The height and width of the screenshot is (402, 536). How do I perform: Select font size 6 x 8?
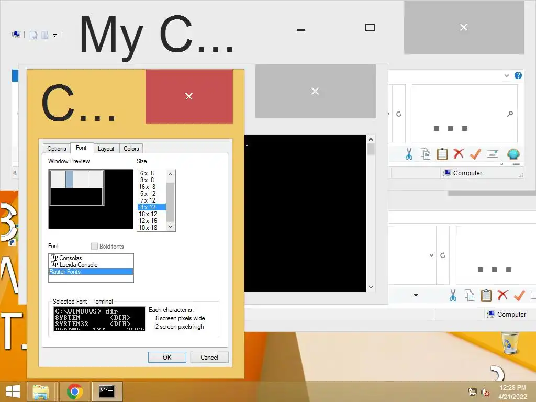[152, 173]
